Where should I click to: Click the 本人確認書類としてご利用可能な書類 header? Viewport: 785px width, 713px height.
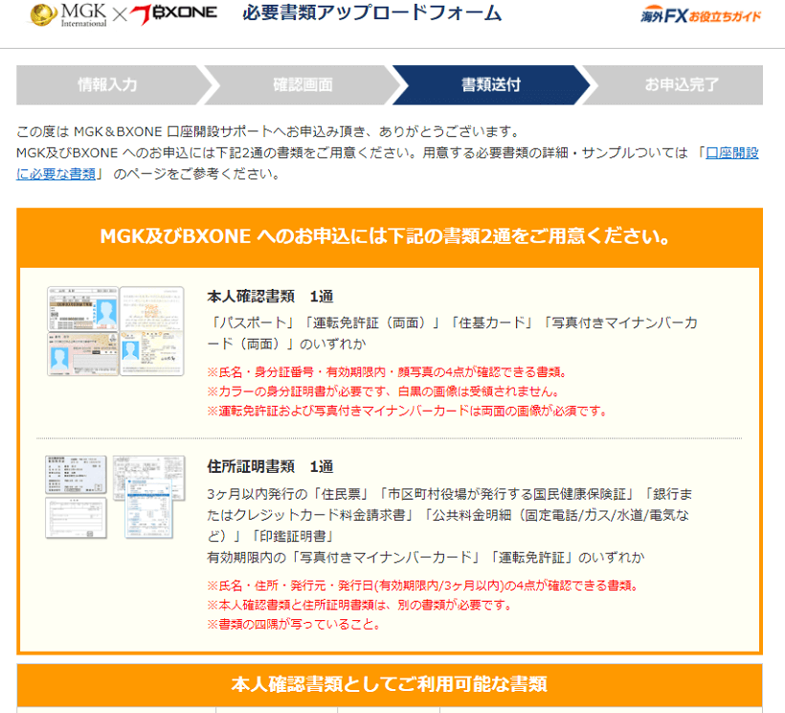click(x=390, y=684)
